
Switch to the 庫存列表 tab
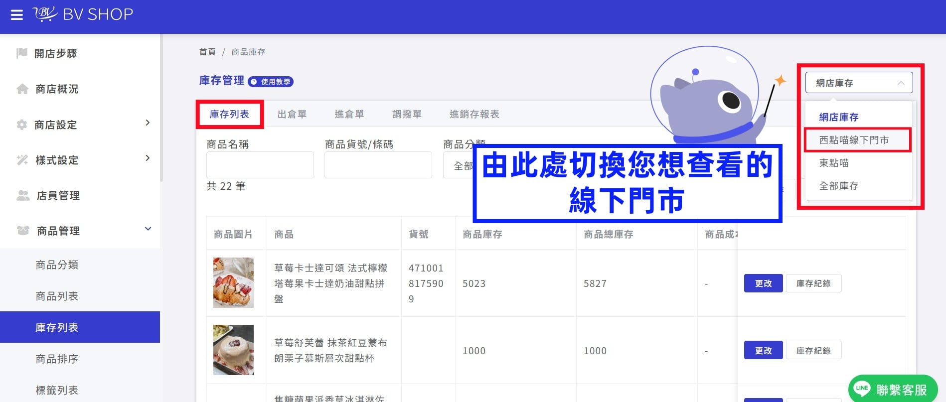229,114
